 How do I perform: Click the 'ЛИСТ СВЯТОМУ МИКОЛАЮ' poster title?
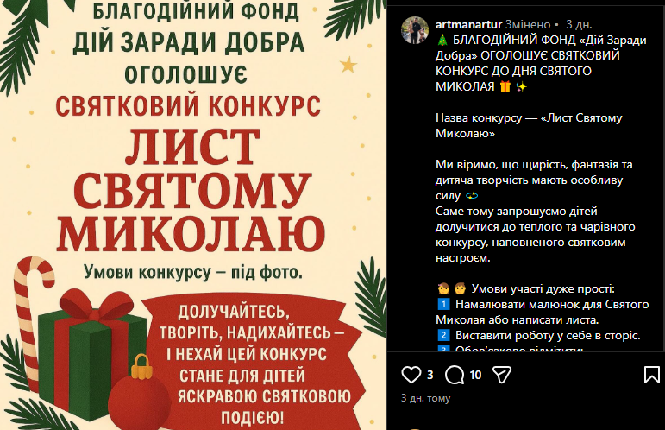(x=191, y=189)
